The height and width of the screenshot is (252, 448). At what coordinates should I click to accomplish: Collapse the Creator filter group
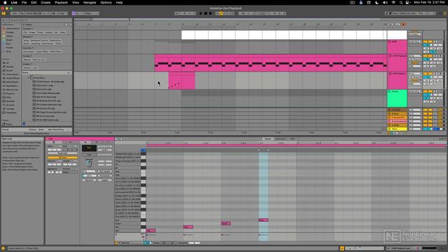27,64
